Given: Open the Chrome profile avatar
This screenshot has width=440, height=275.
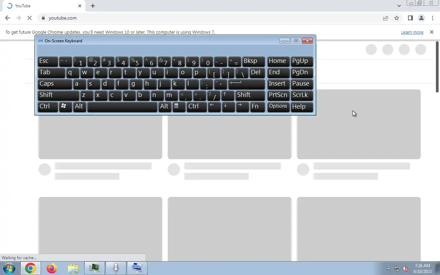Looking at the screenshot, I should (421, 18).
